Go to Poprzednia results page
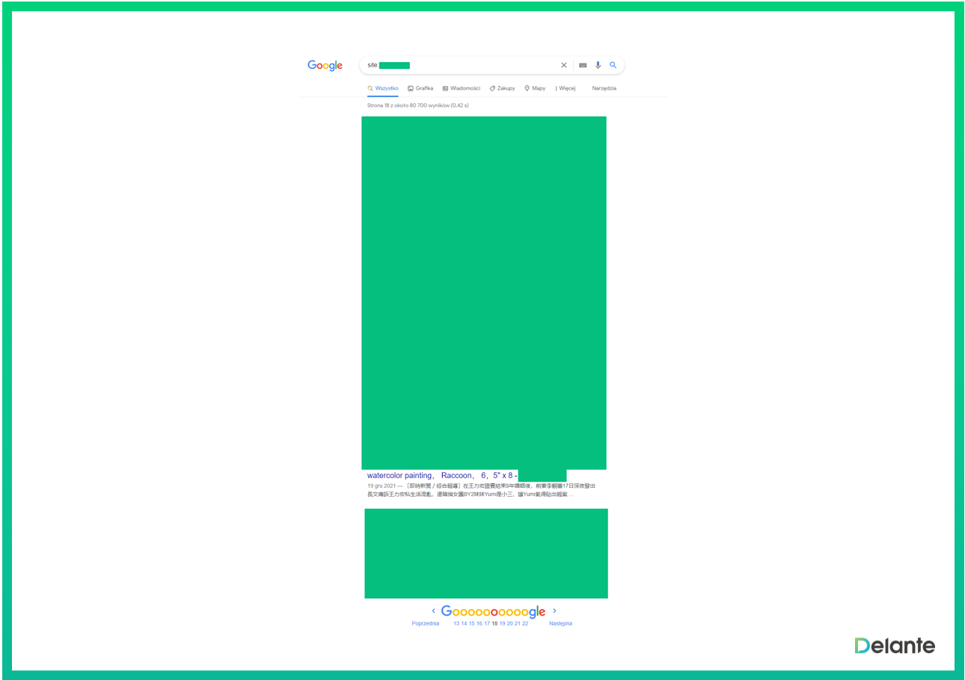 426,623
